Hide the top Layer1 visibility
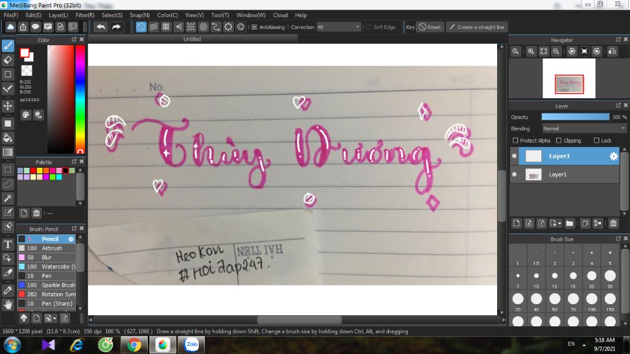The width and height of the screenshot is (630, 354). coord(514,156)
